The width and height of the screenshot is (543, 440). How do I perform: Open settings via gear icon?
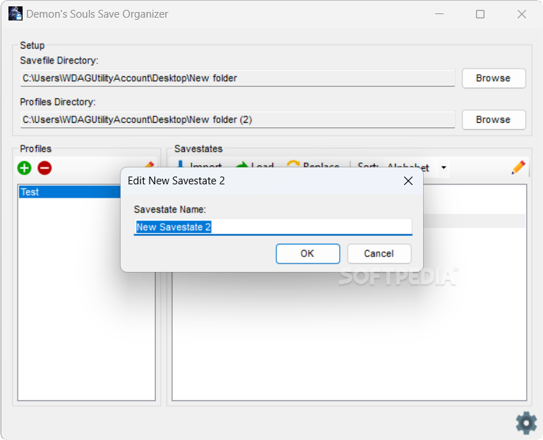[x=526, y=422]
